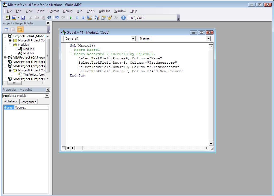Click the project tree scroll down arrow
This screenshot has height=196, width=274.
[48, 79]
